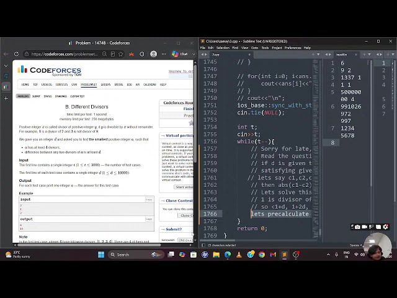Open the RATING menu on Codeforces

click(118, 84)
